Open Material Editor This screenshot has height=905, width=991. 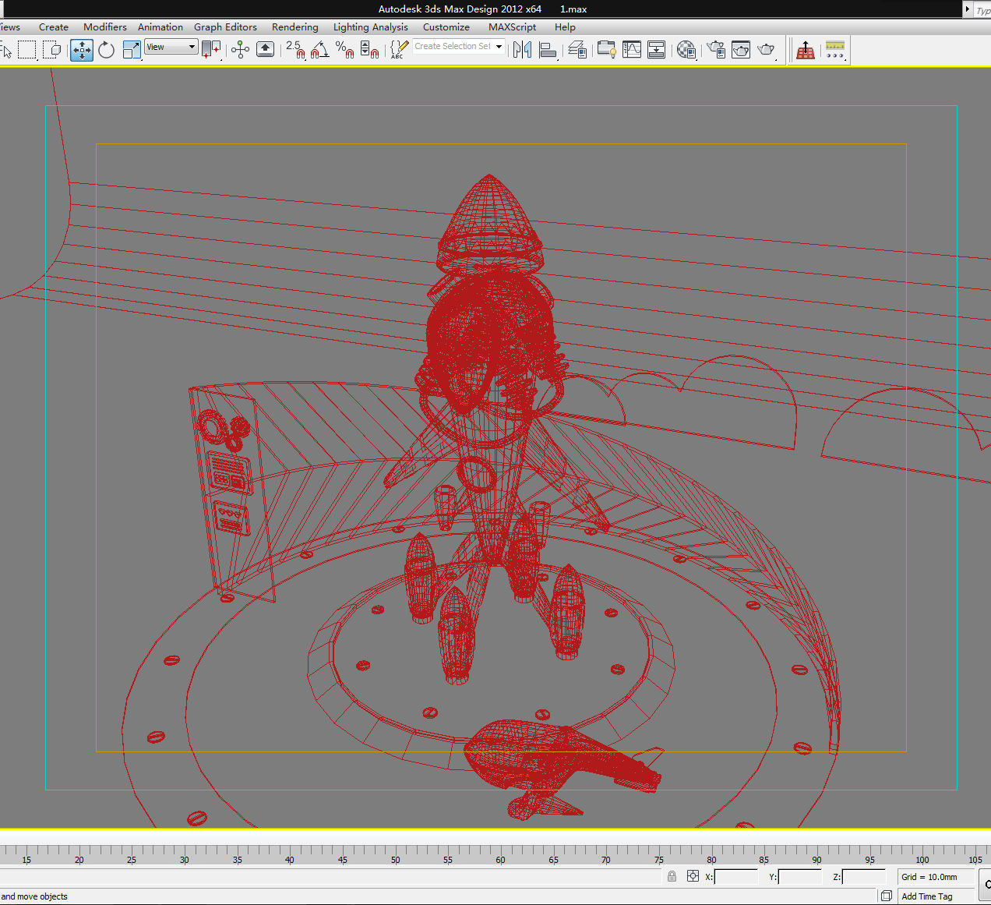pyautogui.click(x=686, y=50)
